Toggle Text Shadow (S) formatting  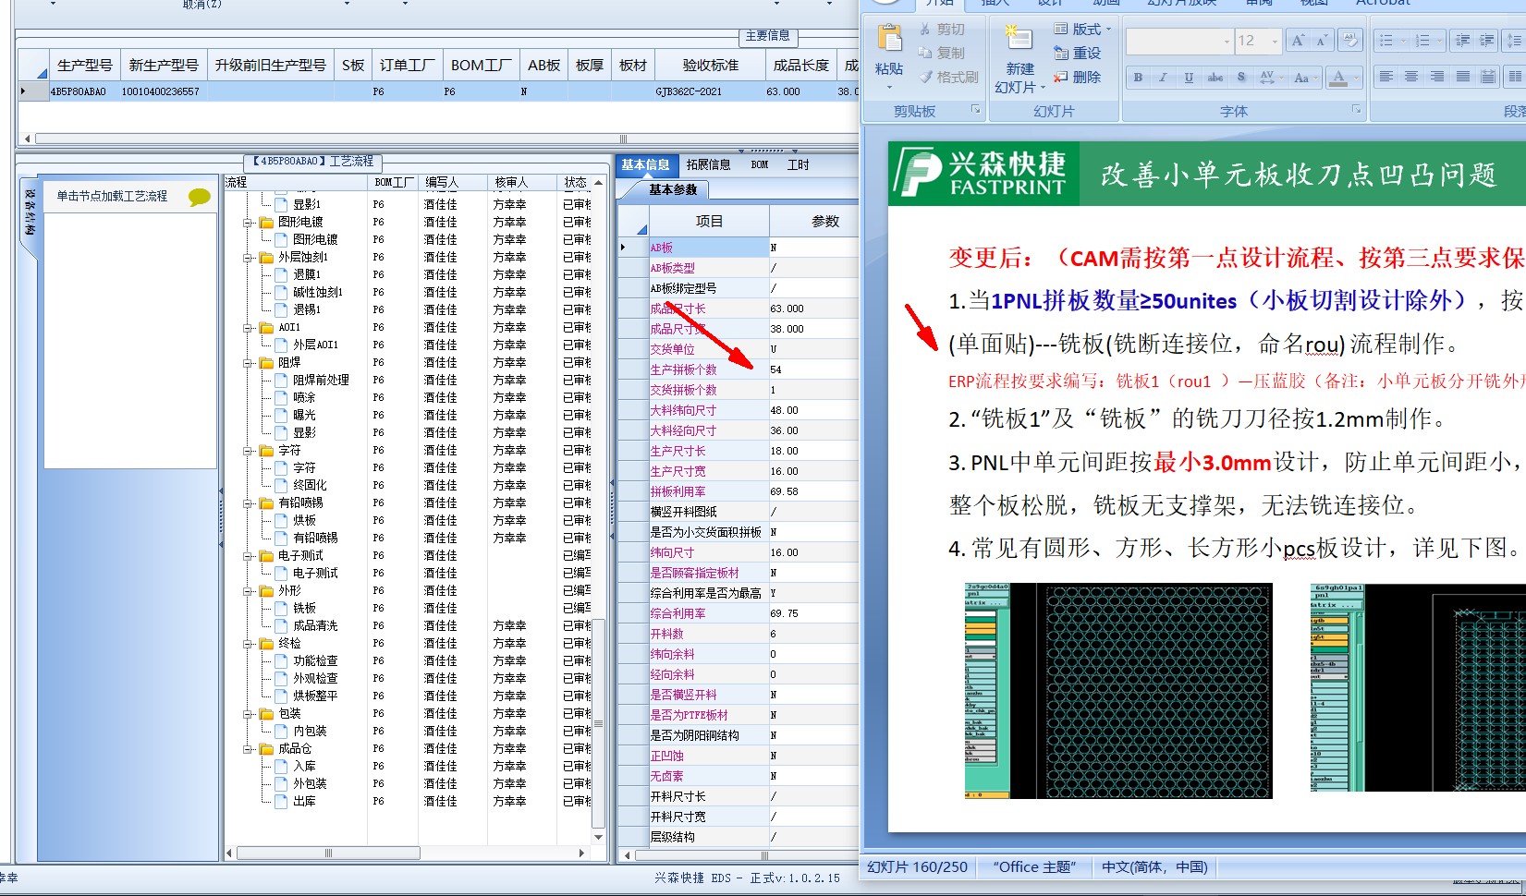(1240, 78)
